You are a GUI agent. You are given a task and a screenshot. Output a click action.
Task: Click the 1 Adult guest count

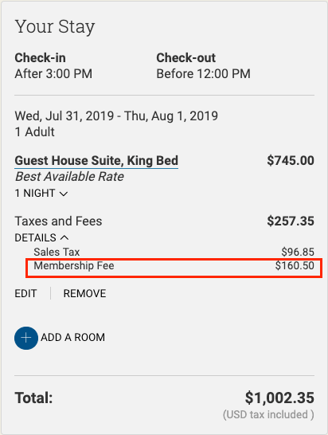tap(35, 132)
